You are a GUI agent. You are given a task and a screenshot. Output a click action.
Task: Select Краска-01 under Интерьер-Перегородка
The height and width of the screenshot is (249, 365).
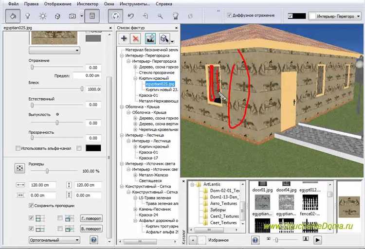coord(148,95)
